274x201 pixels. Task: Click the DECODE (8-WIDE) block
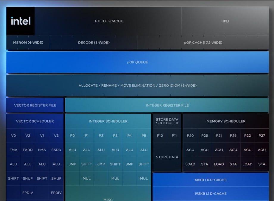(94, 43)
